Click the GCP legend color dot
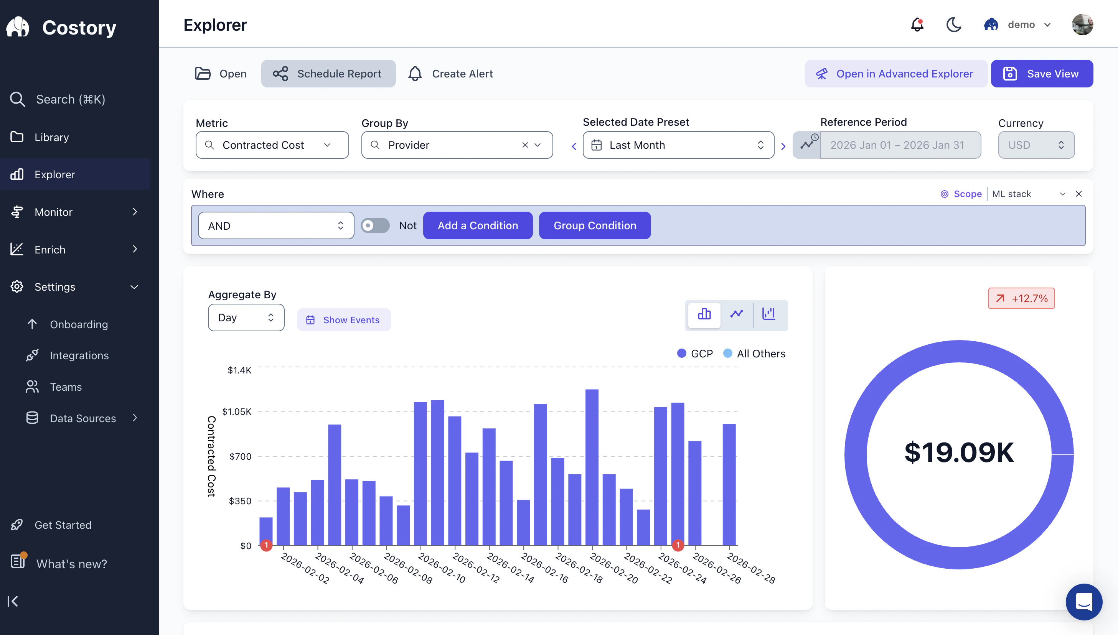The width and height of the screenshot is (1118, 635). coord(682,353)
